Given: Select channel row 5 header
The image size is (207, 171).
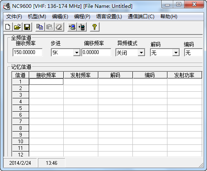Looking at the screenshot, I should pyautogui.click(x=20, y=108).
